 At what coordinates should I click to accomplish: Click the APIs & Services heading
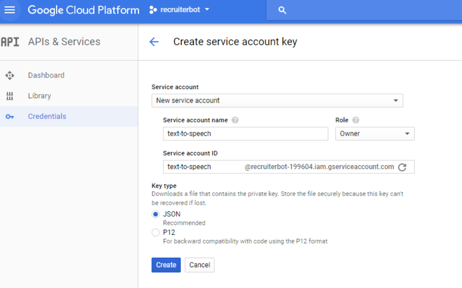[x=64, y=42]
